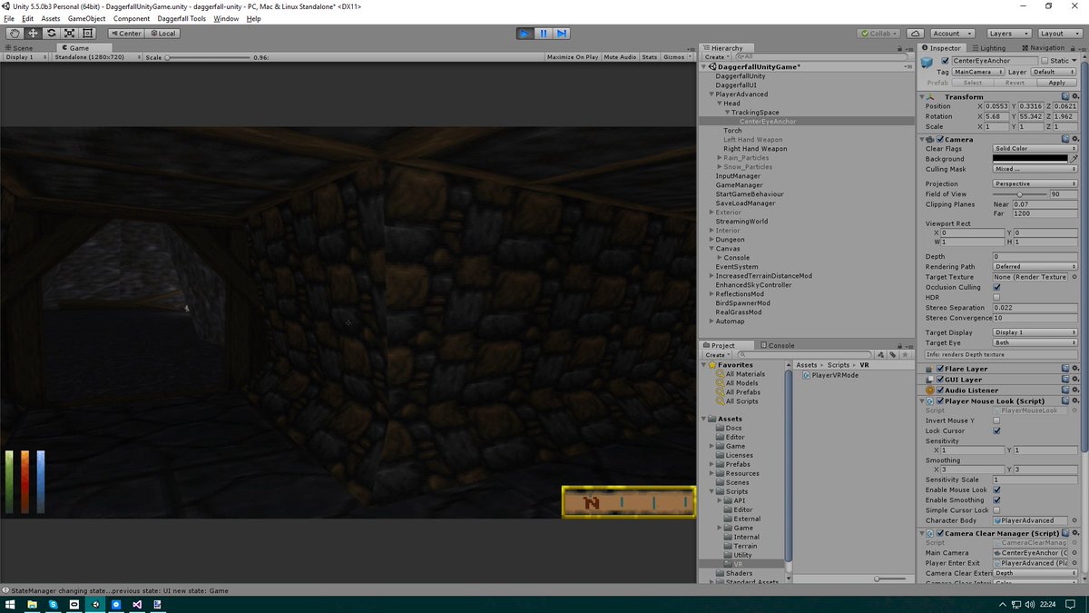The image size is (1089, 613).
Task: Expand Rain_Particles in Hierarchy
Action: [x=720, y=158]
